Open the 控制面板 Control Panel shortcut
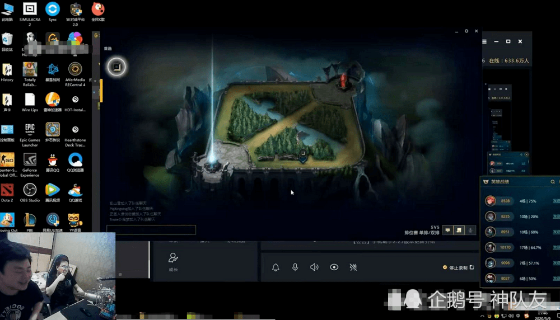This screenshot has height=320, width=560. point(7,133)
